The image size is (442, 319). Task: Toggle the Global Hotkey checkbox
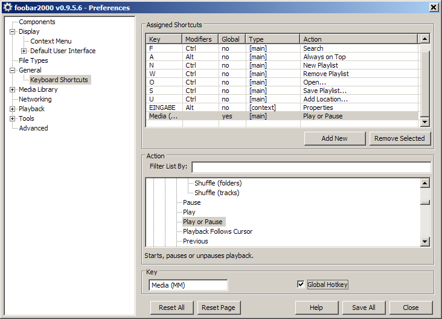pos(301,285)
